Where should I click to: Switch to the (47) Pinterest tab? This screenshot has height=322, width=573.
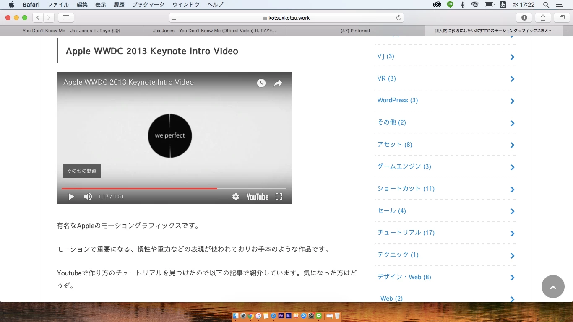click(x=355, y=31)
